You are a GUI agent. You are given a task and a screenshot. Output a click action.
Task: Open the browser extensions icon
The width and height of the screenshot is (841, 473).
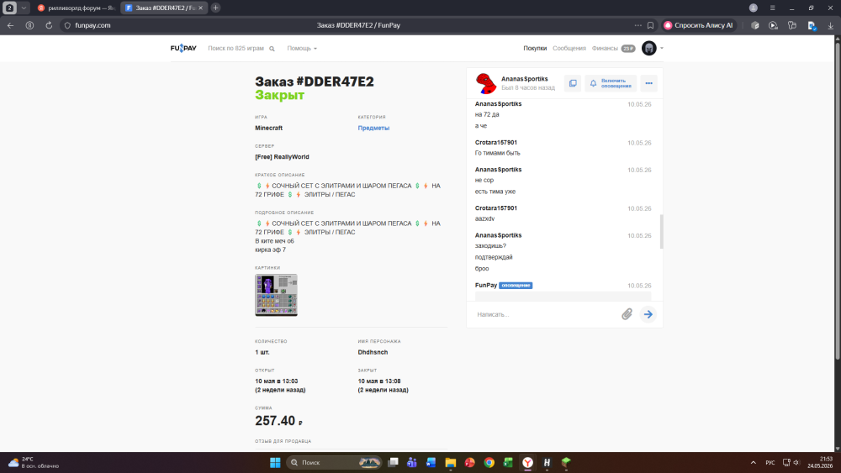tap(754, 25)
